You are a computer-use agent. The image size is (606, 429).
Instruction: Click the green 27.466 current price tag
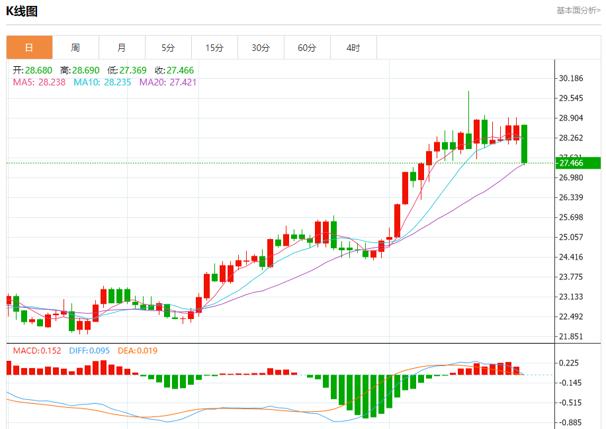coord(578,163)
